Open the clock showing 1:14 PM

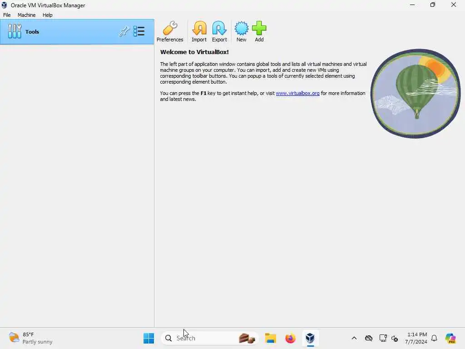(416, 338)
